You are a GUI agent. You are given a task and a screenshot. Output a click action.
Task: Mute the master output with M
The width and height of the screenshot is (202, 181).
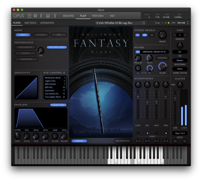[x=175, y=141]
